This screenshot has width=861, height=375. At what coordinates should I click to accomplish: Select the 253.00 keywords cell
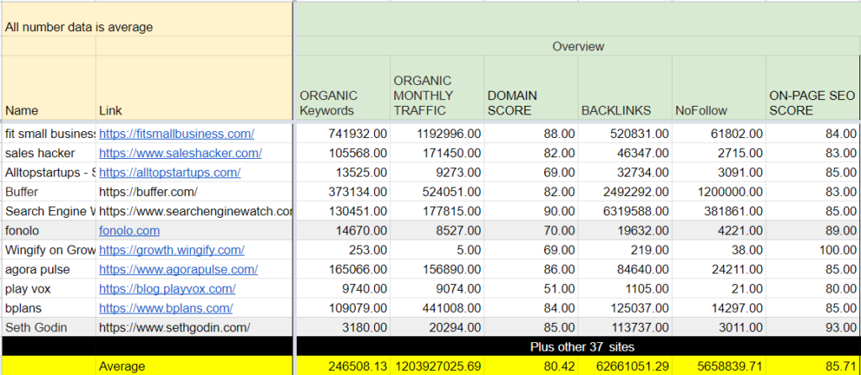click(x=343, y=251)
